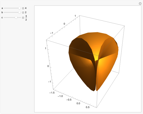Click the value 4 beside slider a
Screen dimensions: 143x114
pyautogui.click(x=26, y=8)
